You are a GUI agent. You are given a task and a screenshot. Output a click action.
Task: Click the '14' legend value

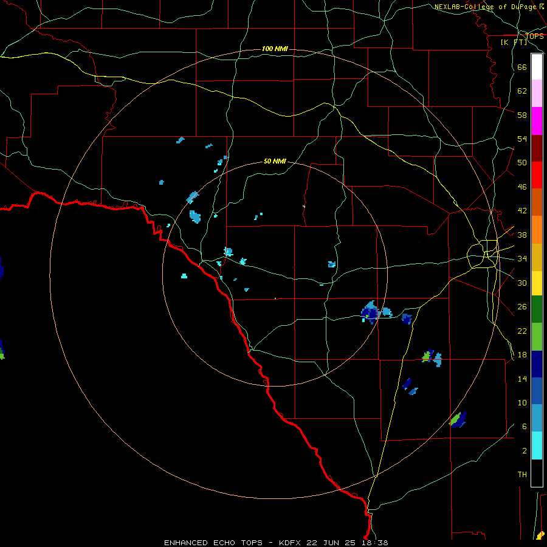(522, 379)
